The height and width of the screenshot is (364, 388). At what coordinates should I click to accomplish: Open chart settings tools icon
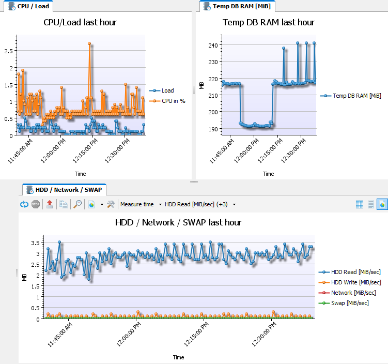click(111, 204)
